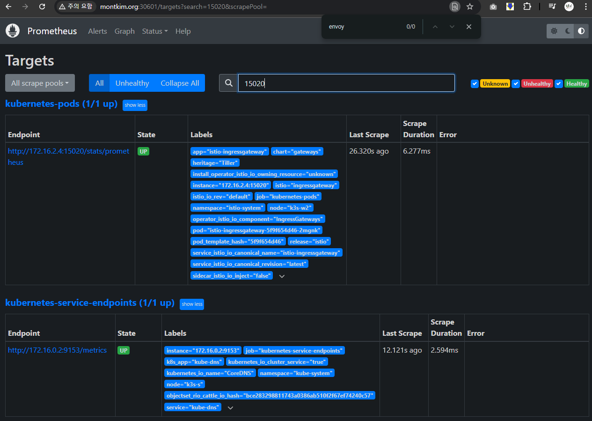Switch to light theme sun icon
The width and height of the screenshot is (592, 421).
tap(554, 31)
